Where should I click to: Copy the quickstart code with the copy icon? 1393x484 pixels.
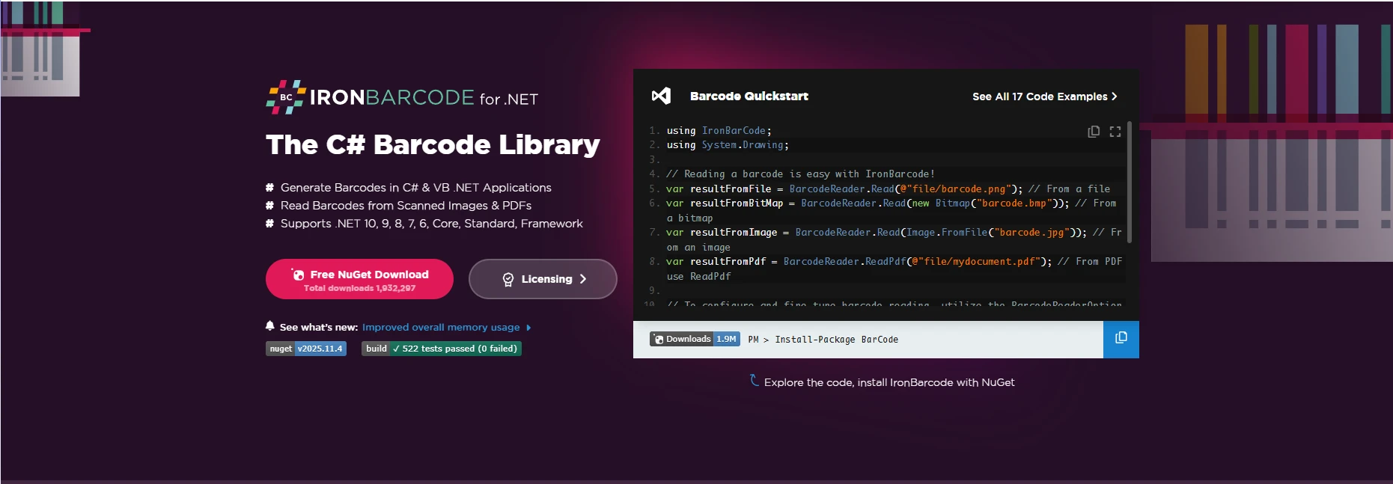click(1094, 132)
